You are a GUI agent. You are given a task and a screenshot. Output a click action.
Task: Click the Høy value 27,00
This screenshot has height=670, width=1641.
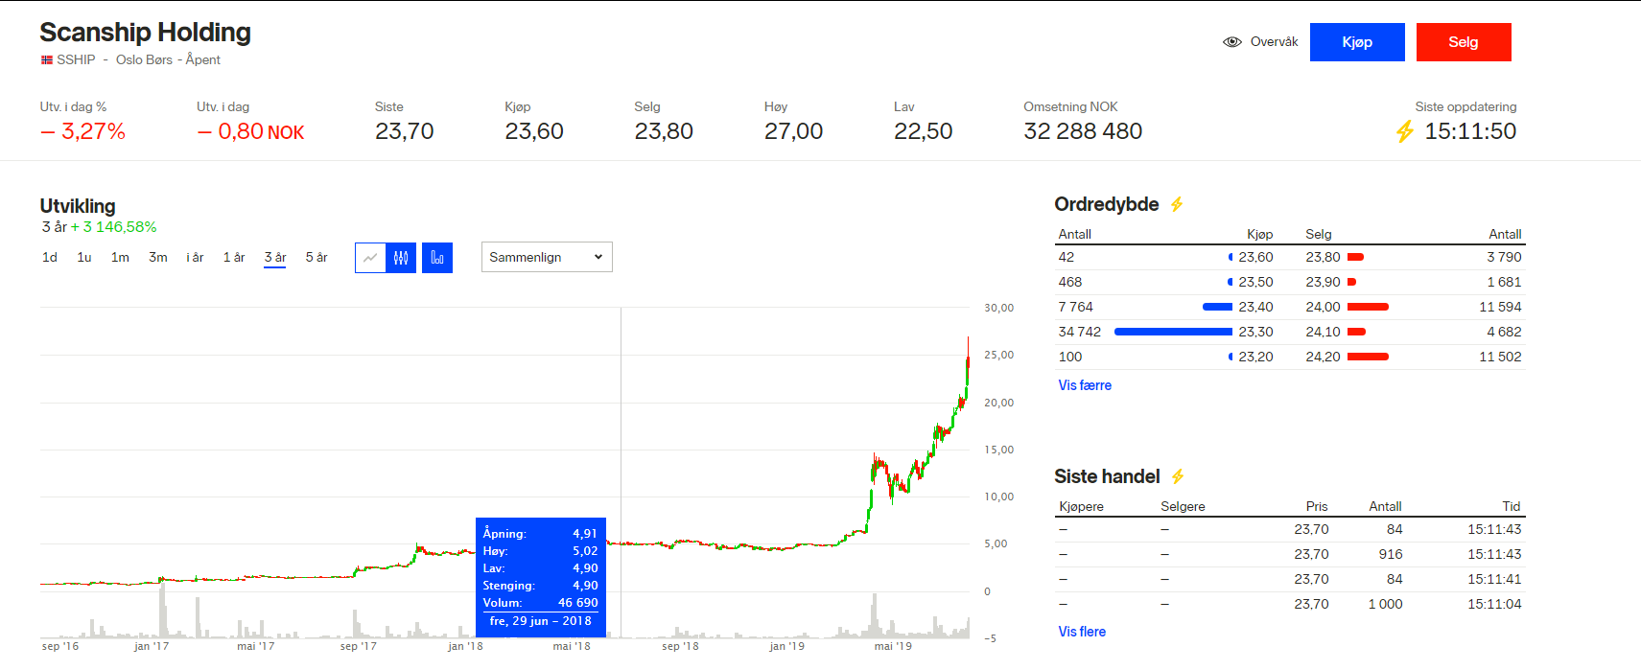(x=793, y=131)
